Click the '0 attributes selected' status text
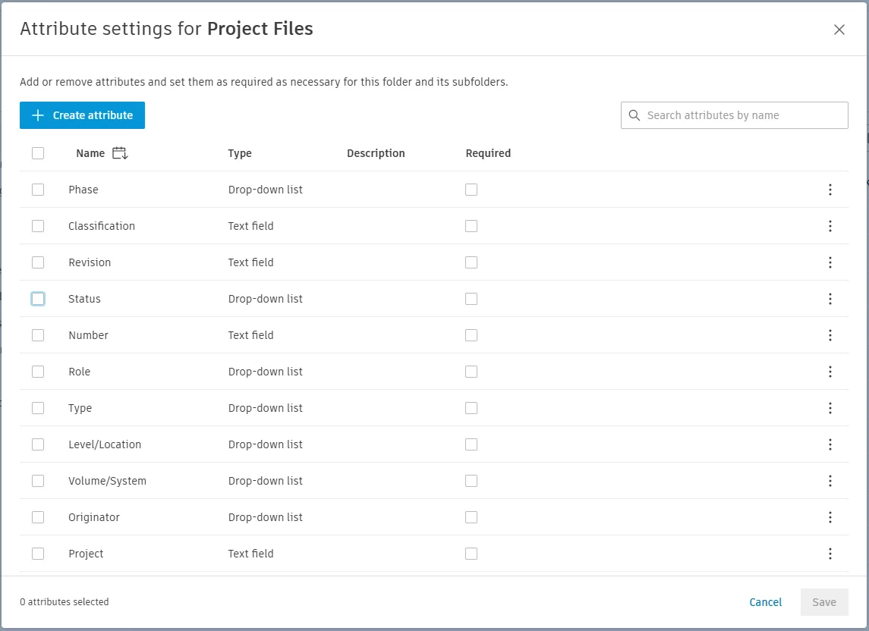Screen dimensions: 869x631 point(65,602)
